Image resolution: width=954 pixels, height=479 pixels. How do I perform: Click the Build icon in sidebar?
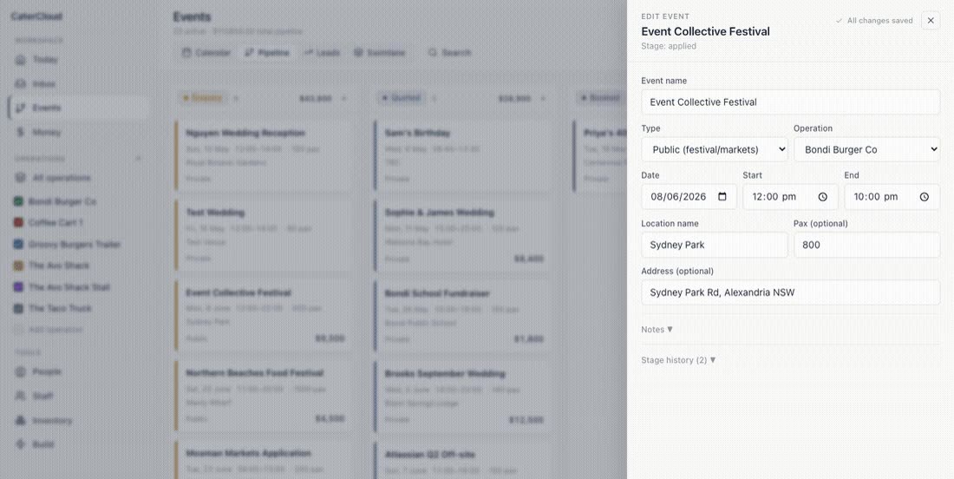21,444
